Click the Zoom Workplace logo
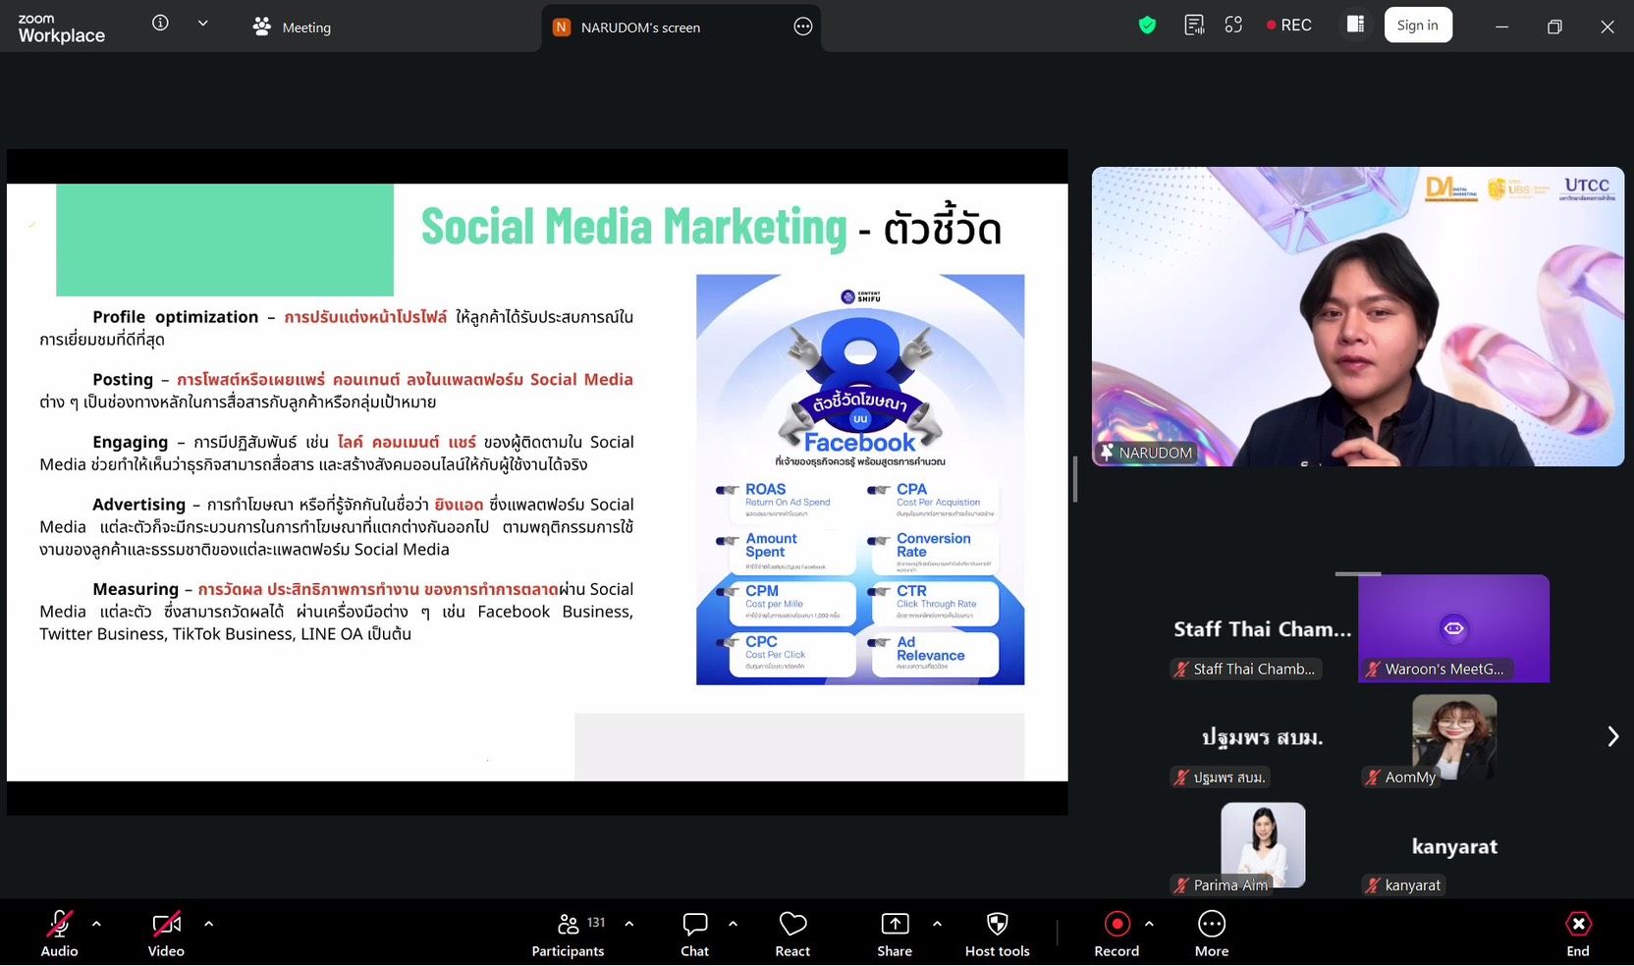This screenshot has width=1634, height=966. coord(61,28)
